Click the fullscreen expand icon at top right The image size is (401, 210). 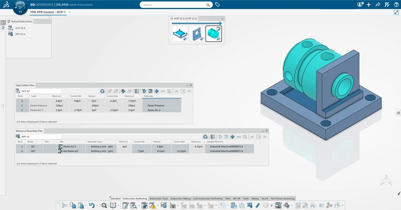396,12
